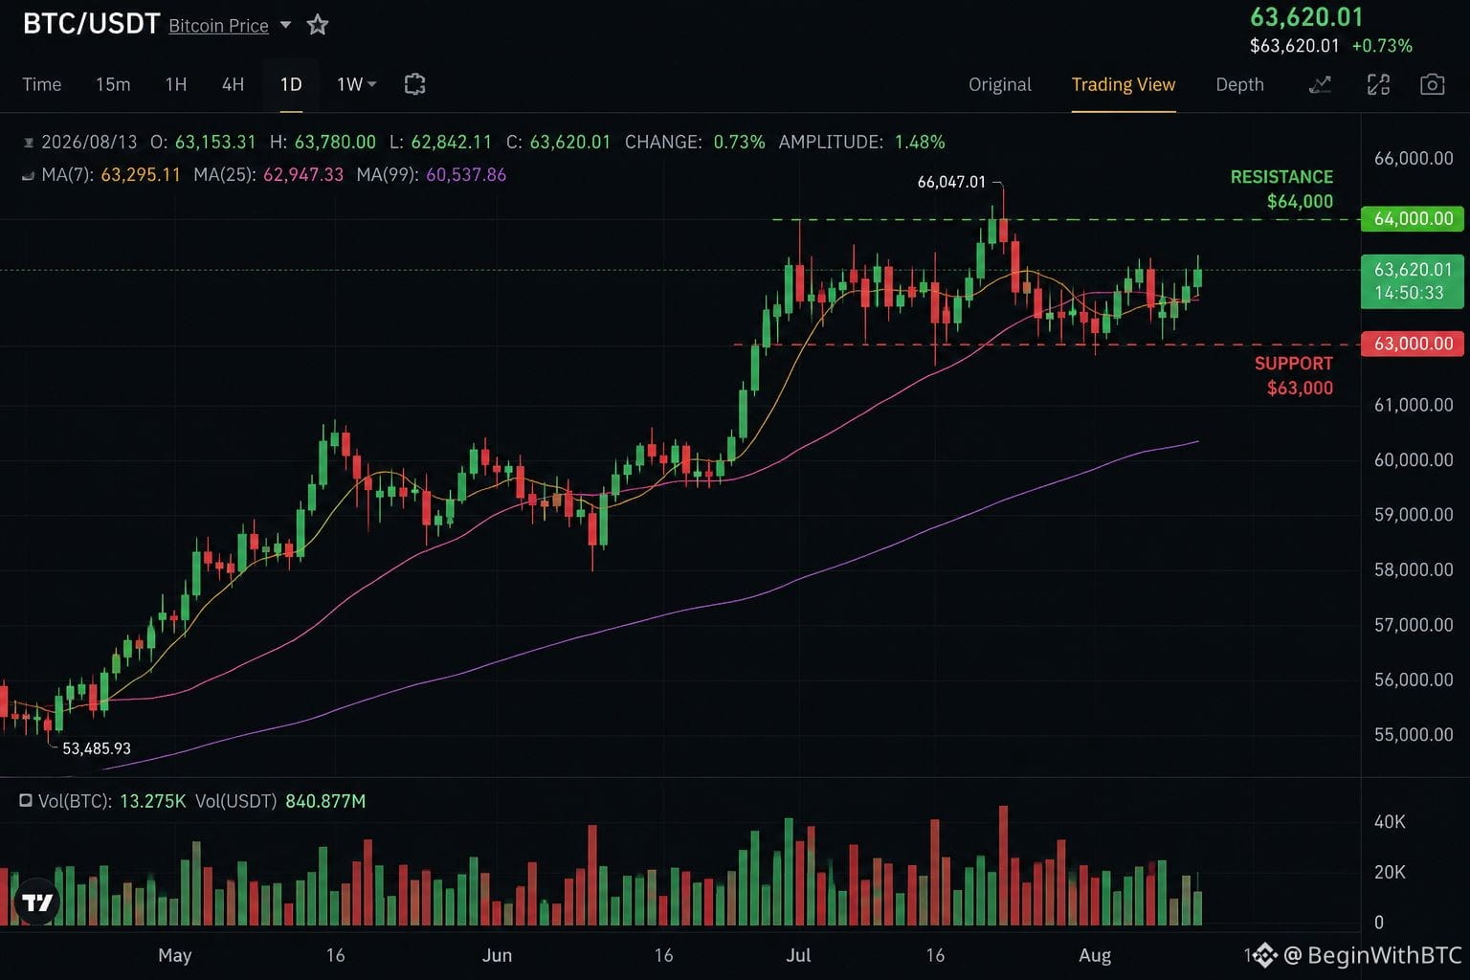Click the Jul label on the time axis
This screenshot has height=980, width=1470.
point(798,955)
